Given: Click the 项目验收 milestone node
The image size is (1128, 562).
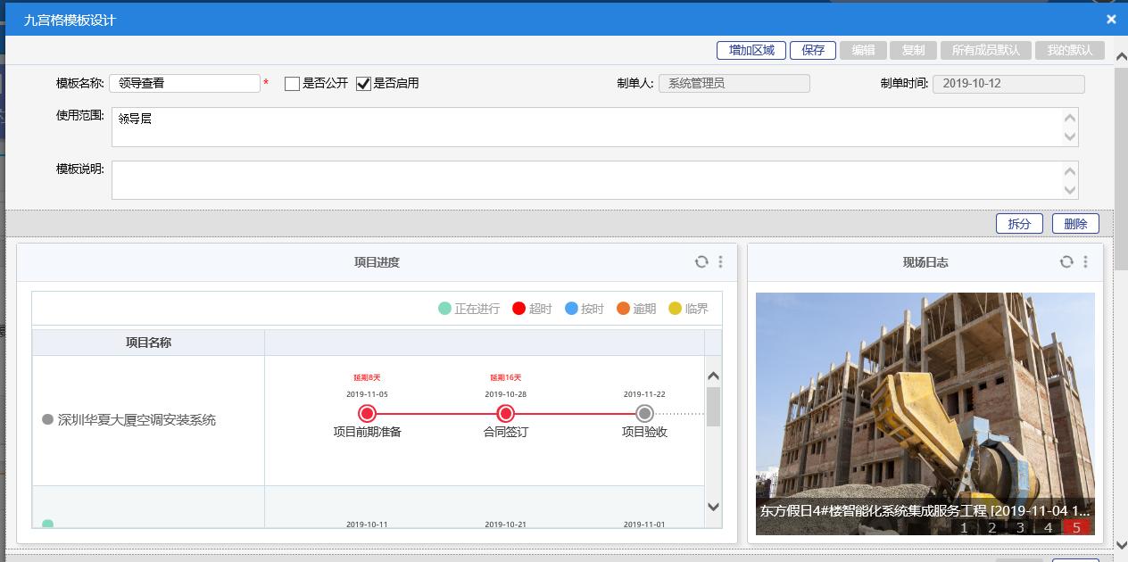Looking at the screenshot, I should coord(644,413).
